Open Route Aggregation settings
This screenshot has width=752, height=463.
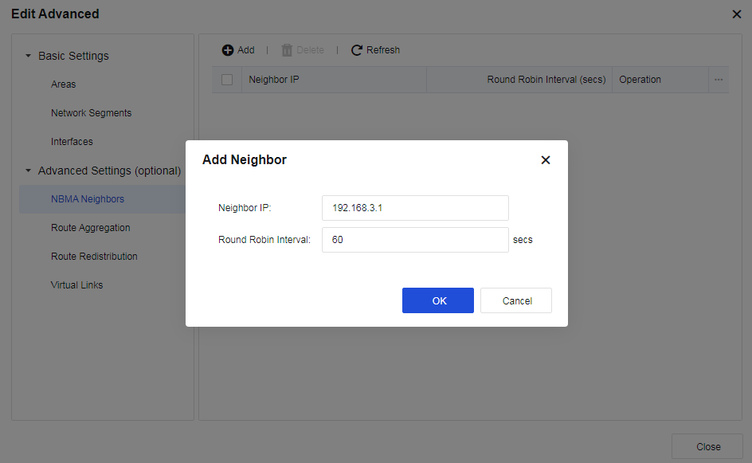coord(90,228)
